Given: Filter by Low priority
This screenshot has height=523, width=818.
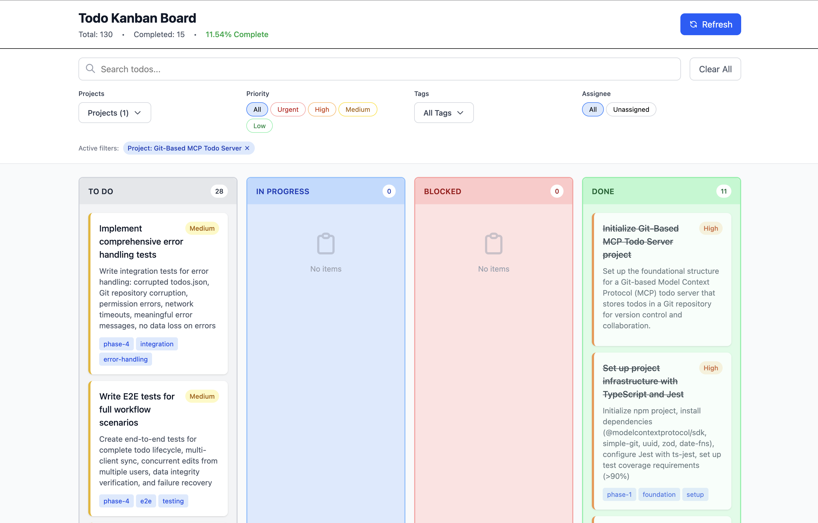Looking at the screenshot, I should tap(259, 126).
